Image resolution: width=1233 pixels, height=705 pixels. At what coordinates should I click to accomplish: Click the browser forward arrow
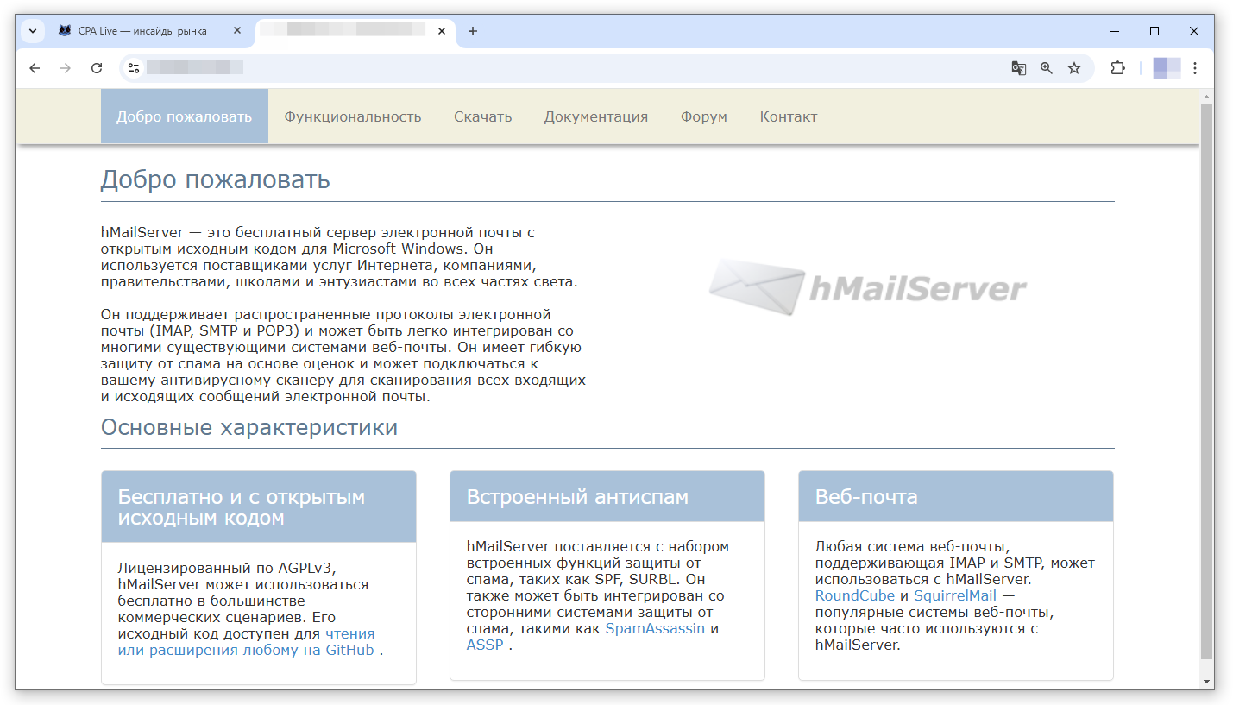(x=66, y=68)
